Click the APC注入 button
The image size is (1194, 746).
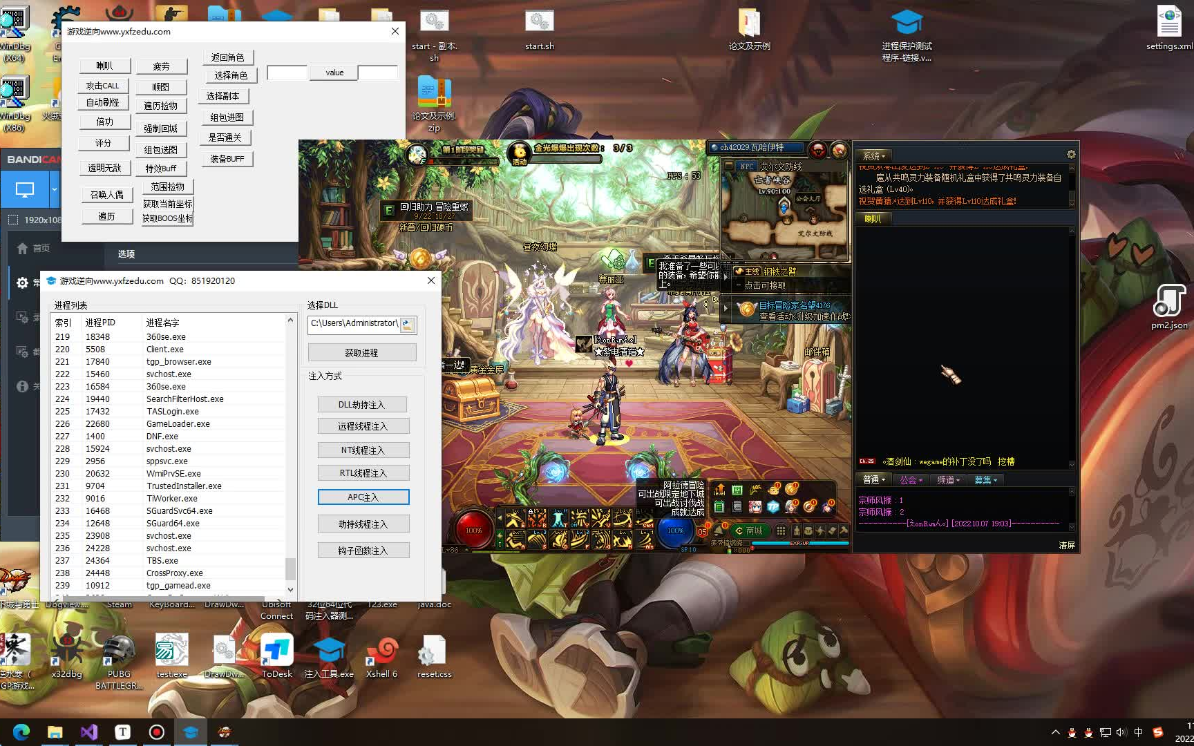click(363, 497)
